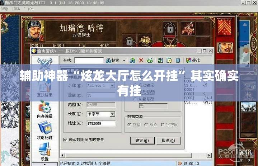Select the snowy town thumbnail in game town list

248,107
